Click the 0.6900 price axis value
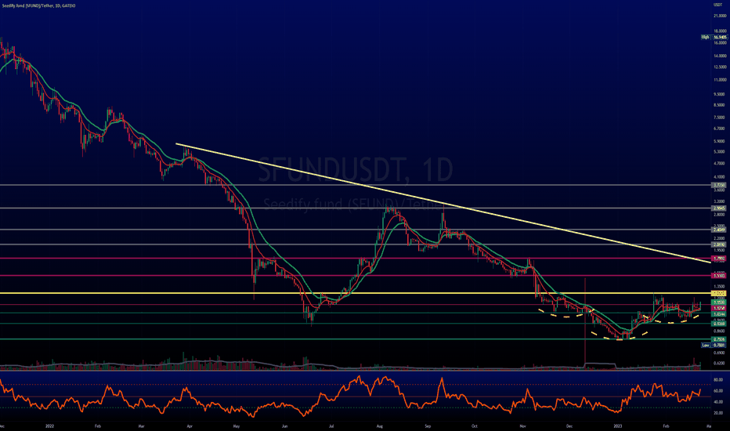 [719, 353]
